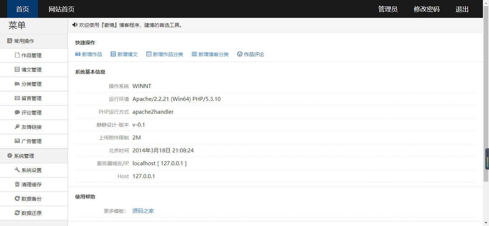The width and height of the screenshot is (489, 226).
Task: Switch to the 首页 tab
Action: click(x=22, y=9)
